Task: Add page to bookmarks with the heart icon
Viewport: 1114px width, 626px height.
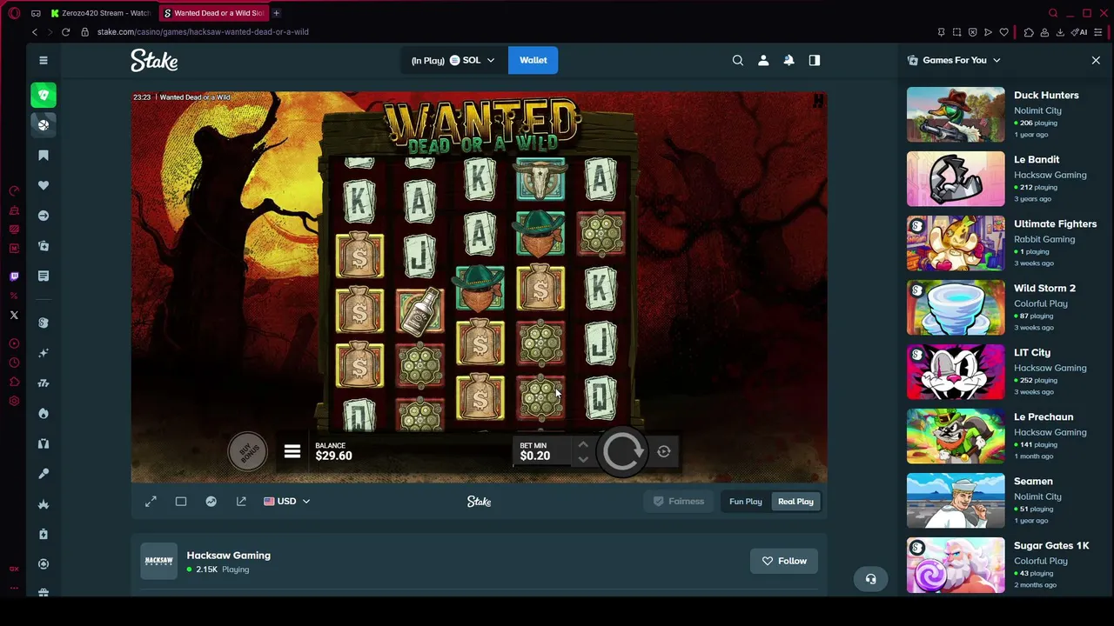Action: 1003,32
